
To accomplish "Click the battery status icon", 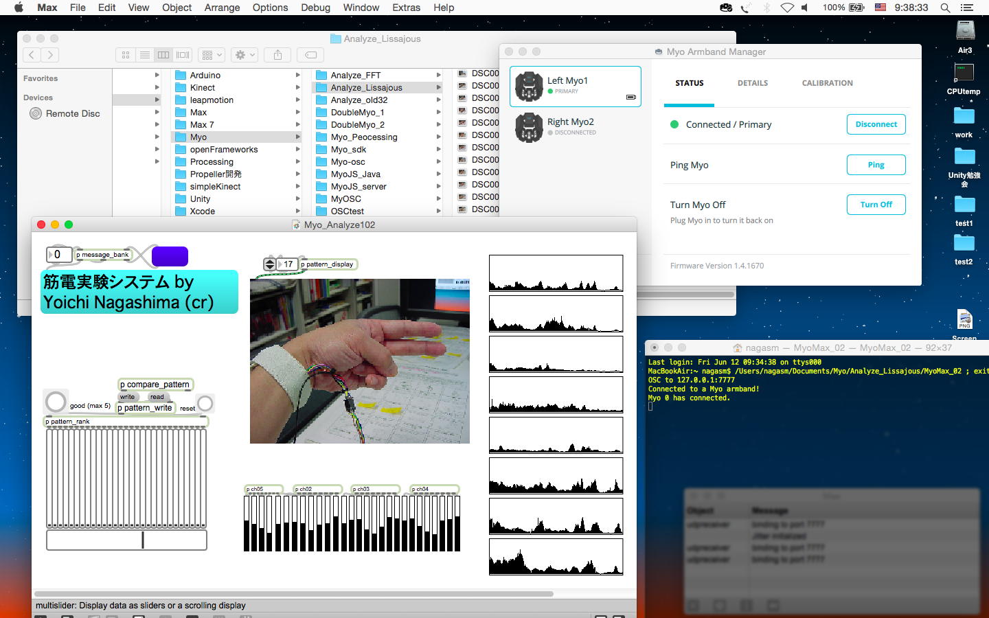I will 856,8.
